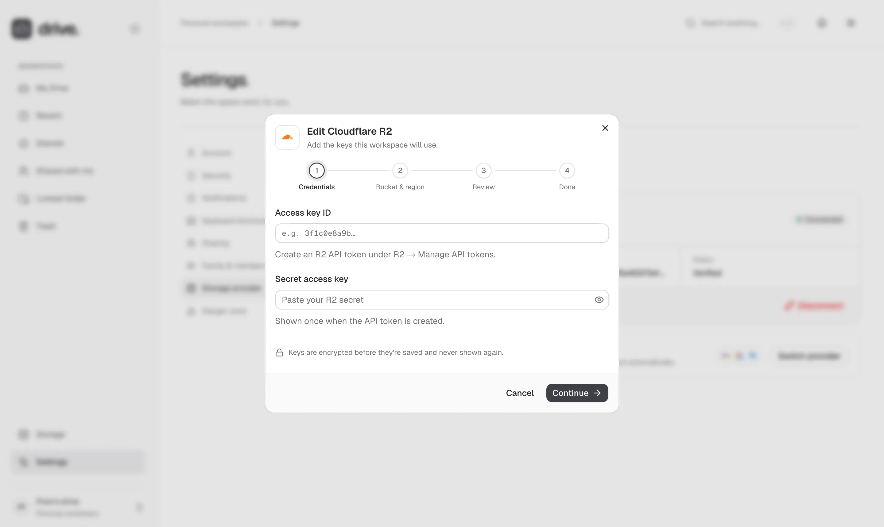Toggle secret key visibility eye icon
The width and height of the screenshot is (884, 527).
[599, 300]
